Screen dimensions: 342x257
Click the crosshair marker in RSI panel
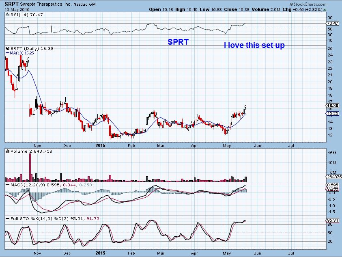point(51,29)
